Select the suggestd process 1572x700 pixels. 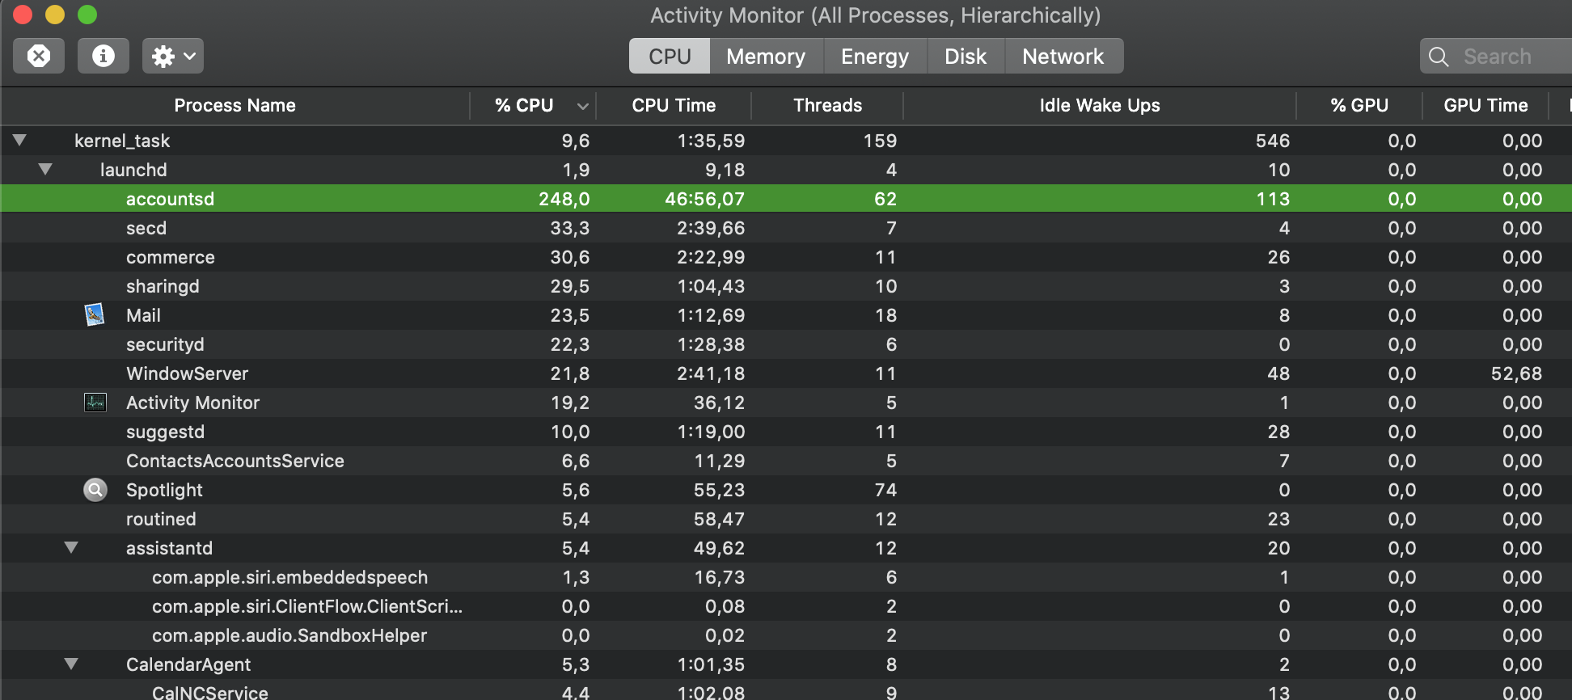pyautogui.click(x=786, y=431)
